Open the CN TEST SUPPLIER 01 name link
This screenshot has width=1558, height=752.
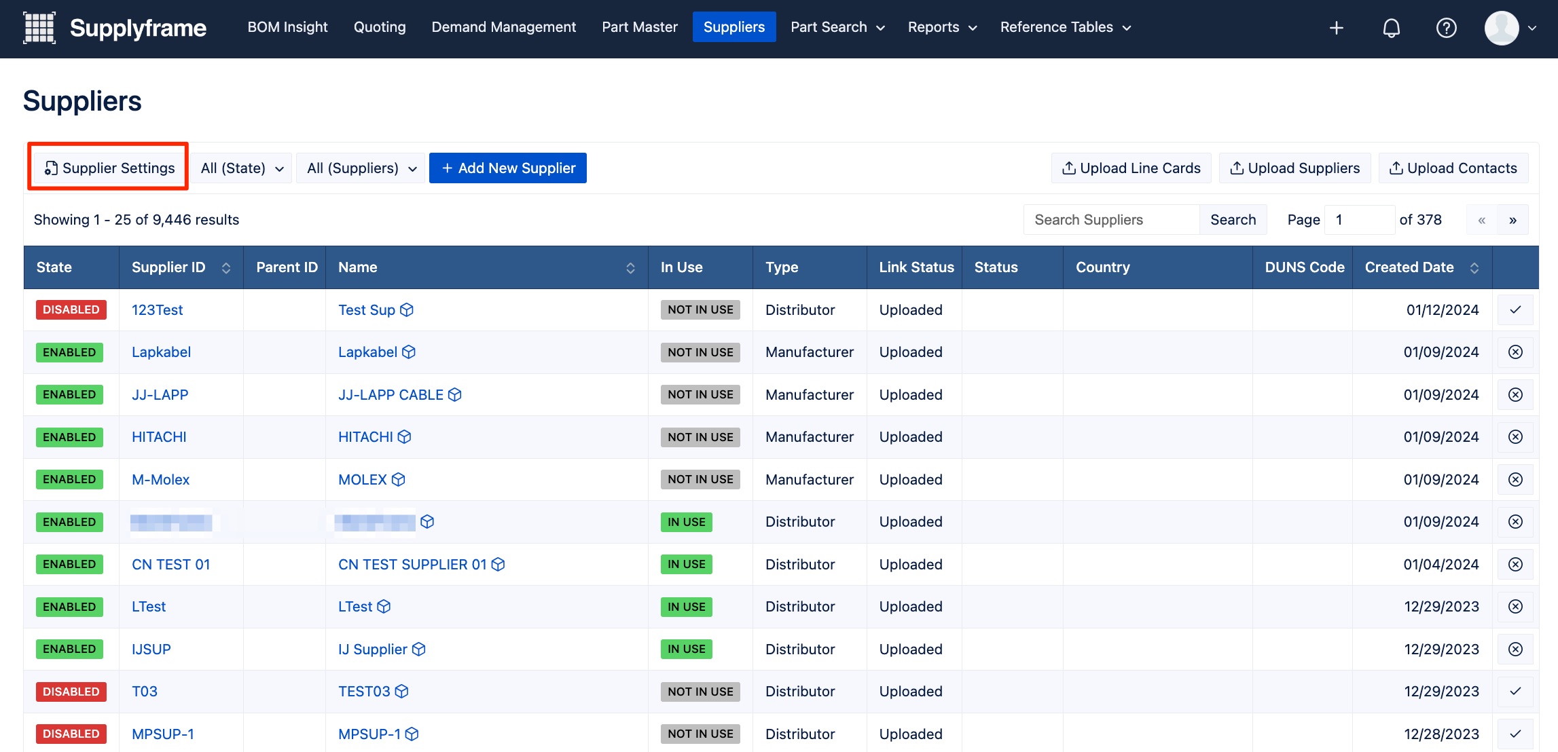[412, 564]
